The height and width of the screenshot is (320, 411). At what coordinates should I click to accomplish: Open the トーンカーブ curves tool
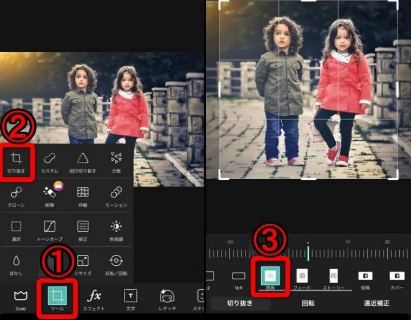click(x=50, y=231)
